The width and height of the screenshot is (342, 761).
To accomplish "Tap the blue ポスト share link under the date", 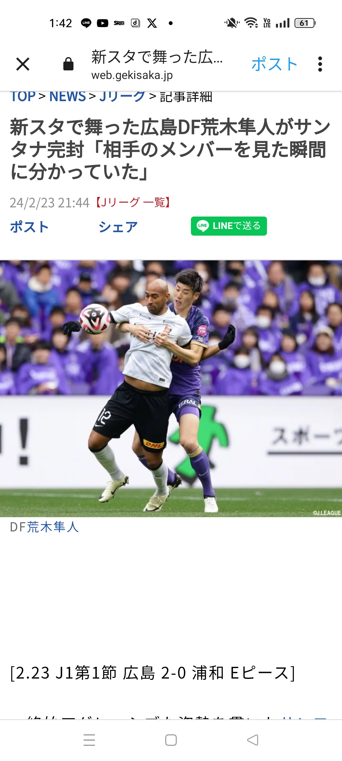I will (x=29, y=227).
